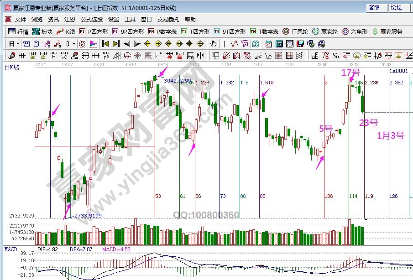Toggle the flag marker button
Image resolution: width=413 pixels, height=280 pixels.
[x=93, y=44]
